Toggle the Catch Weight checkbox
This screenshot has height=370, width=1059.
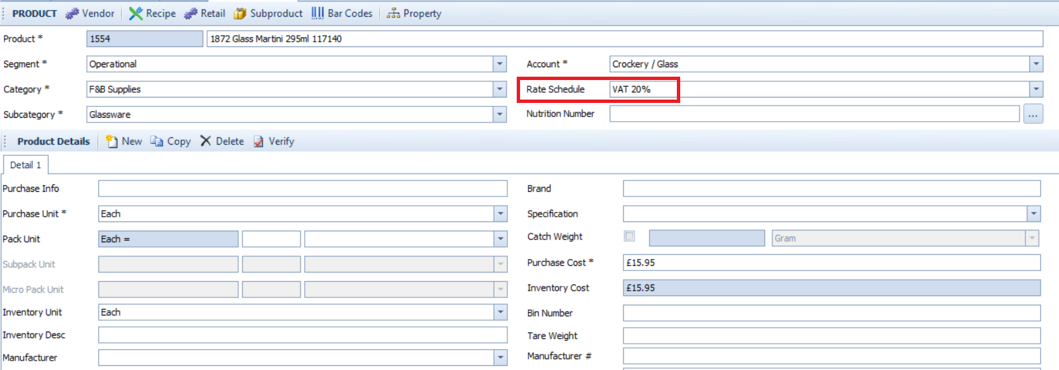point(629,236)
